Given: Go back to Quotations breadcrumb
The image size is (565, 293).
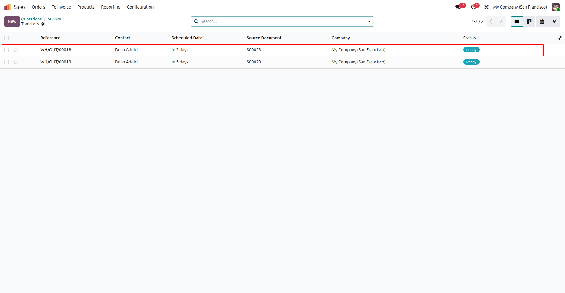Looking at the screenshot, I should pyautogui.click(x=31, y=19).
